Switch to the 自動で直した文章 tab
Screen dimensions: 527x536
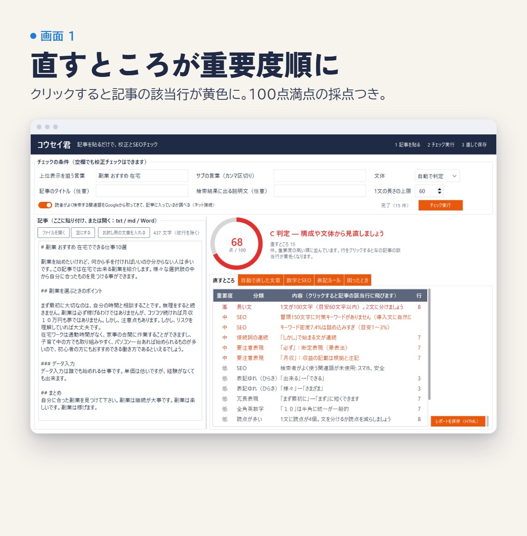pyautogui.click(x=260, y=280)
